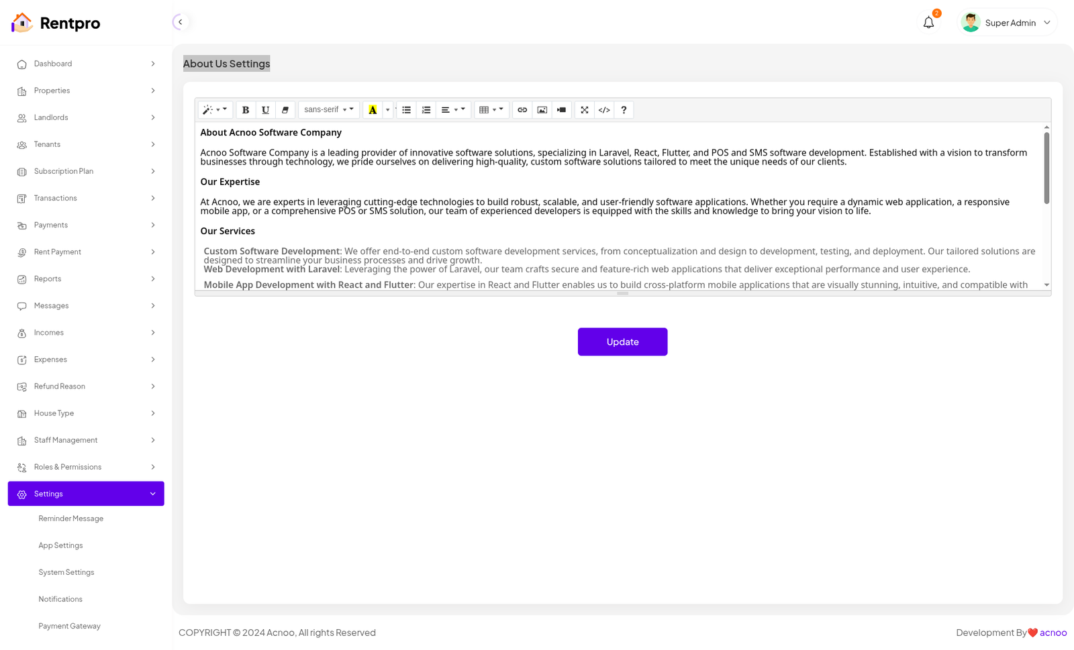Follow the acnoo footer link
Viewport: 1074px width, 650px height.
click(1053, 633)
